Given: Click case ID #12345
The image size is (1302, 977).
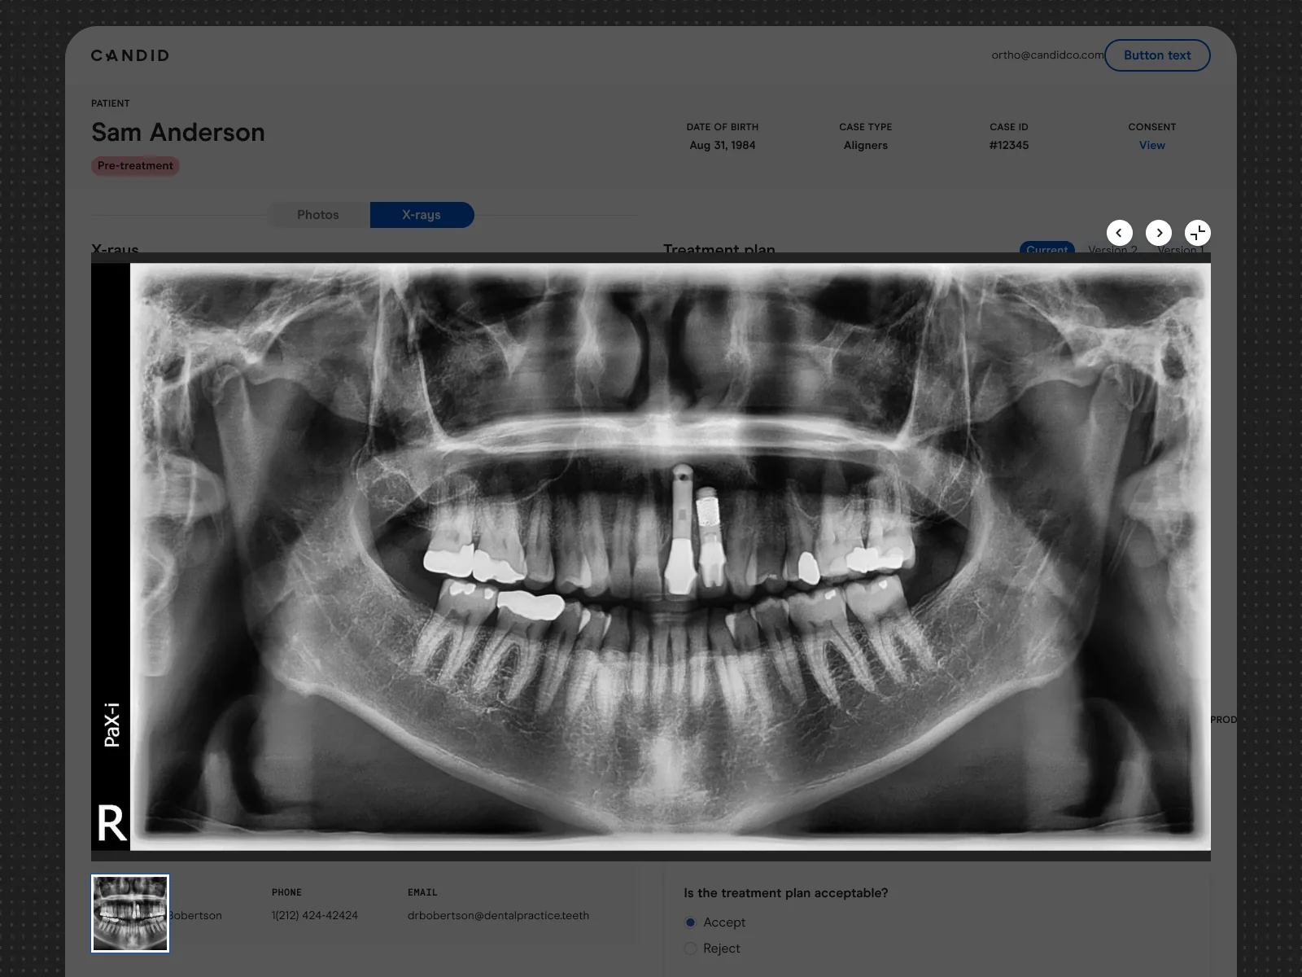Looking at the screenshot, I should pyautogui.click(x=1009, y=145).
